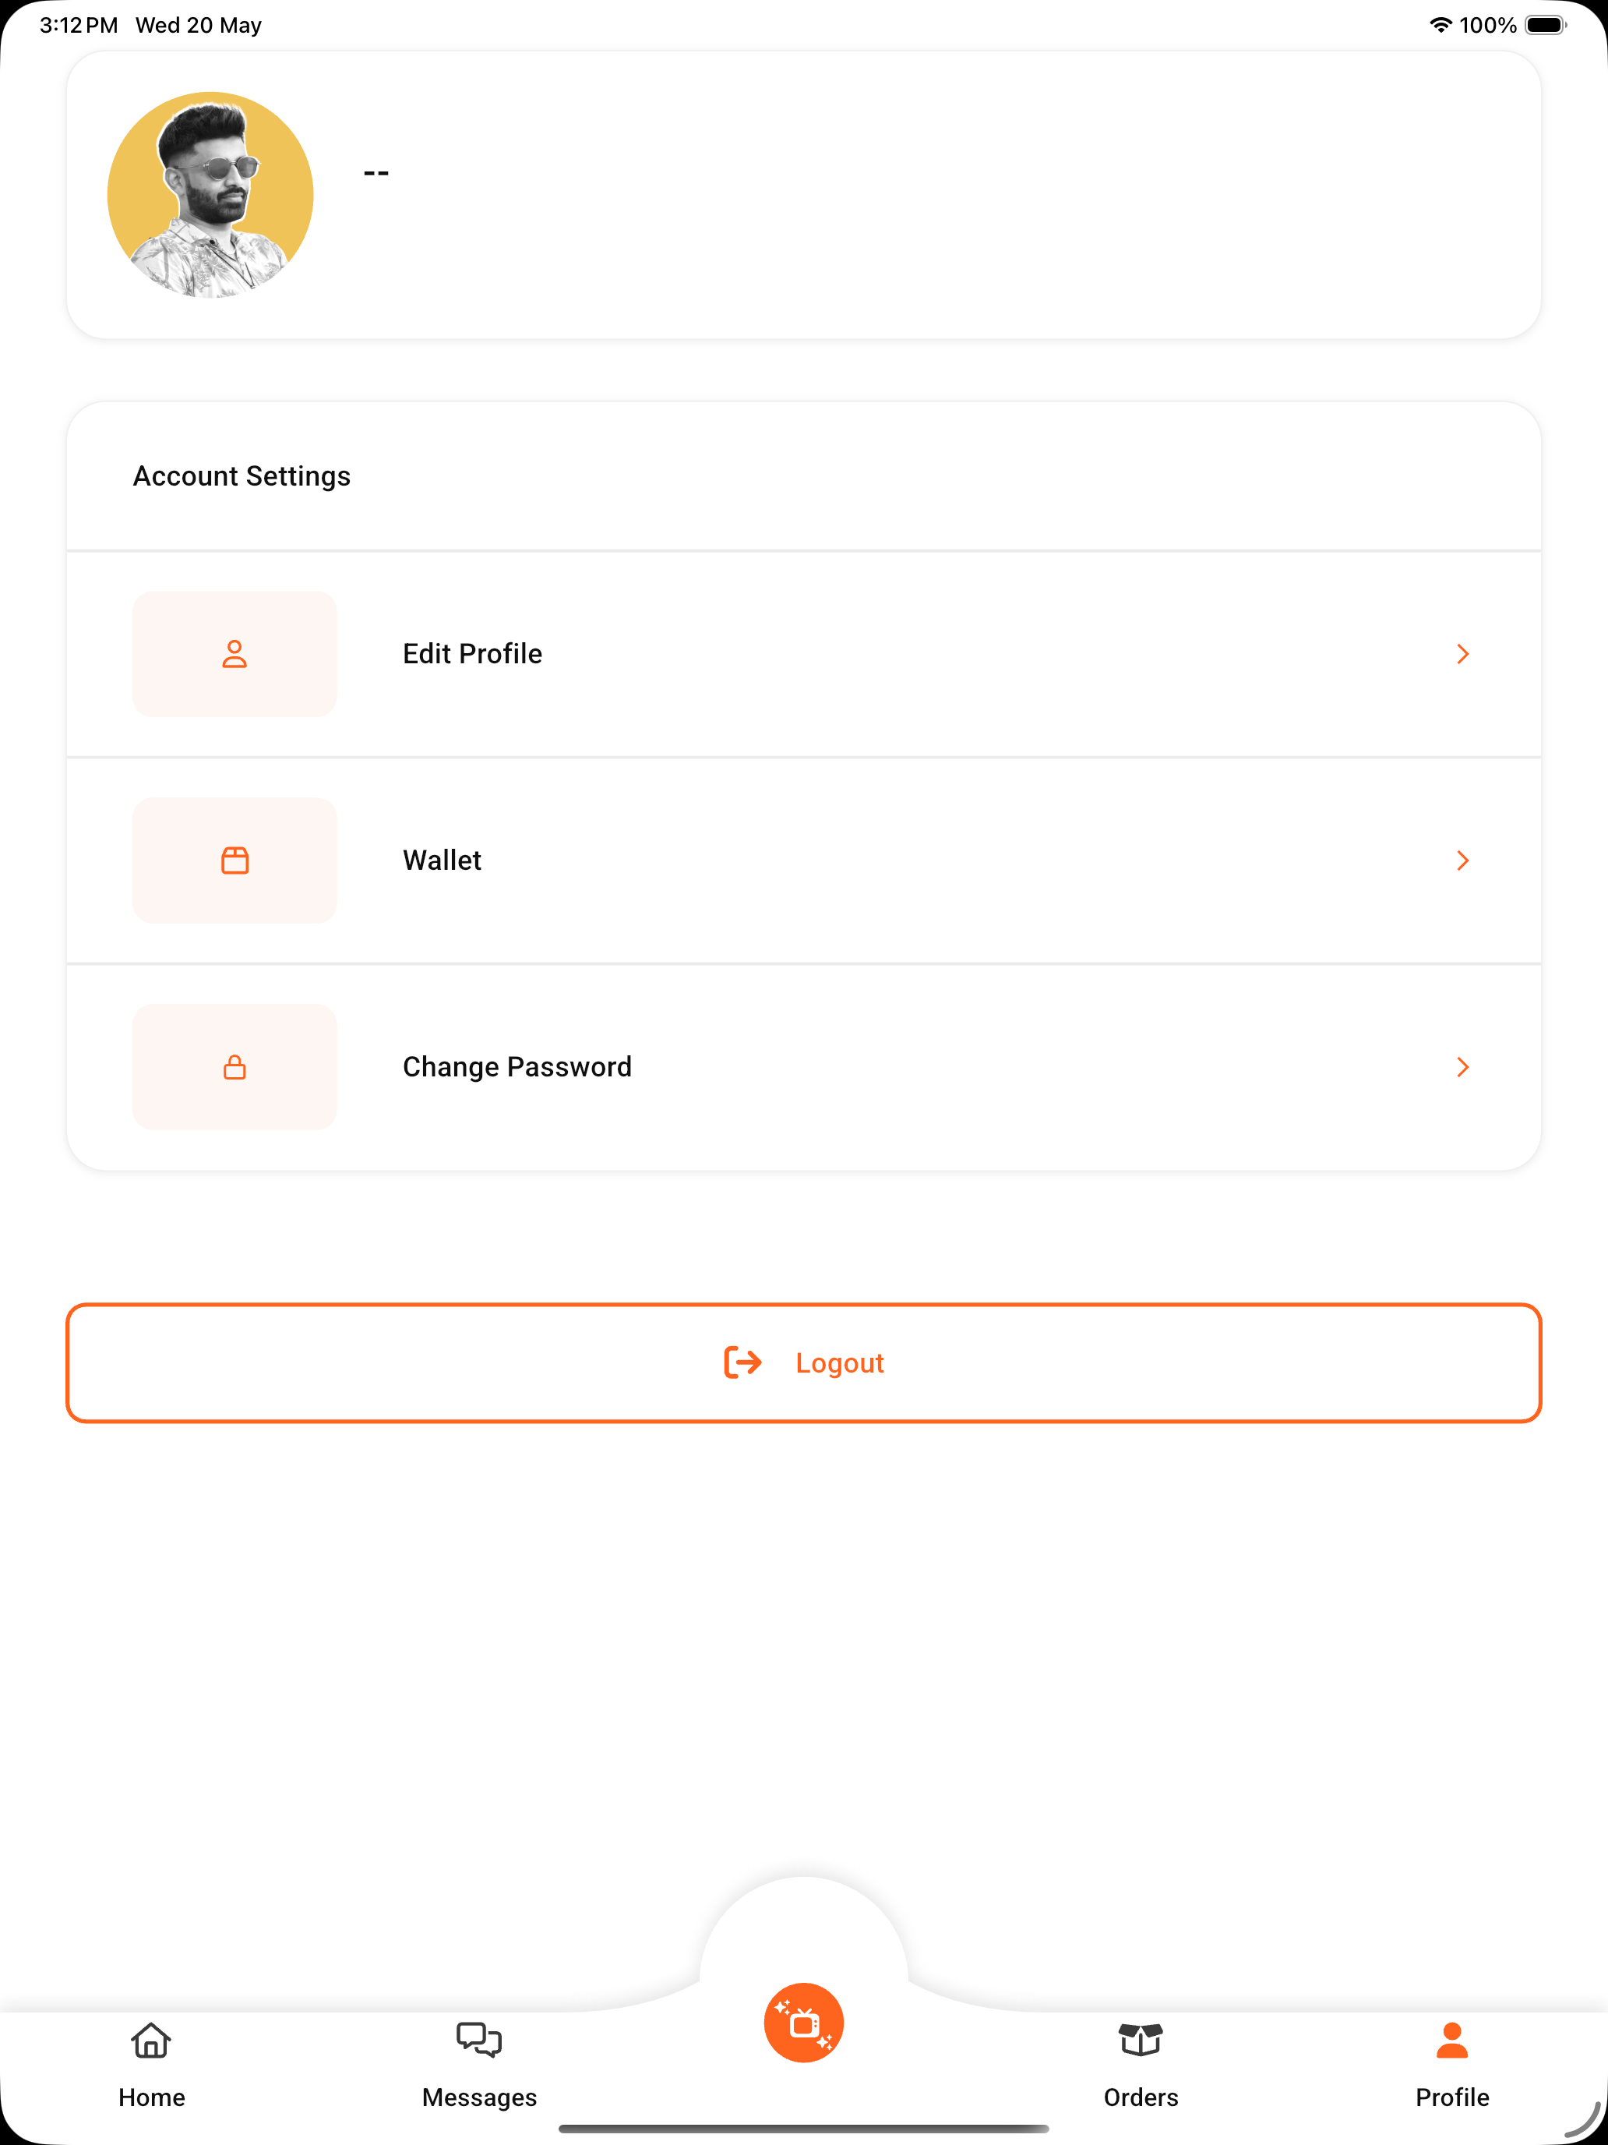Click the profile avatar photo
The height and width of the screenshot is (2145, 1608).
coord(210,195)
